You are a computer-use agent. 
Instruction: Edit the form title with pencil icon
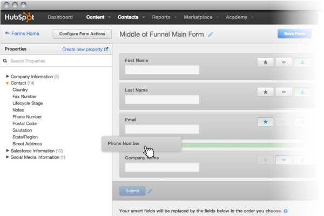tap(211, 34)
